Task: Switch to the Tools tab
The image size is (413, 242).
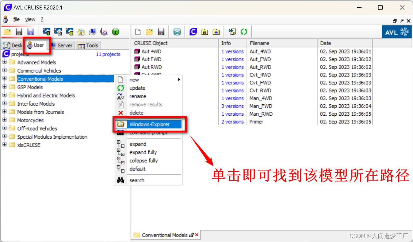Action: [88, 45]
